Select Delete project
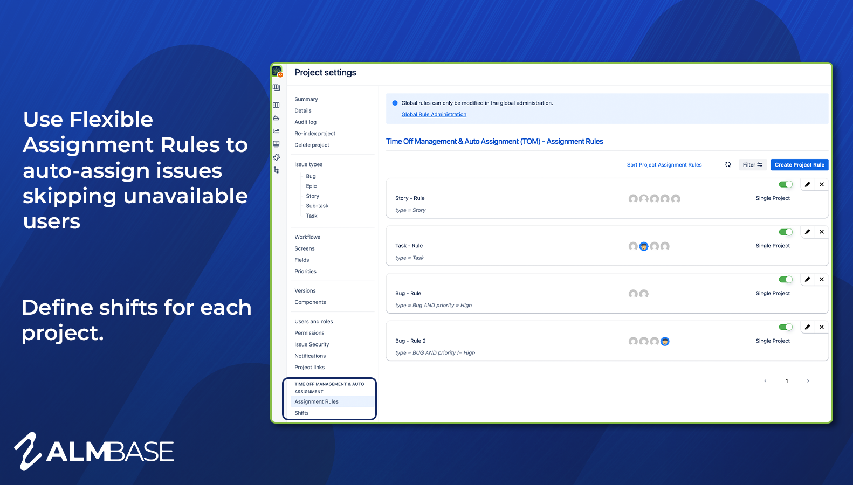The height and width of the screenshot is (485, 853). click(x=312, y=145)
